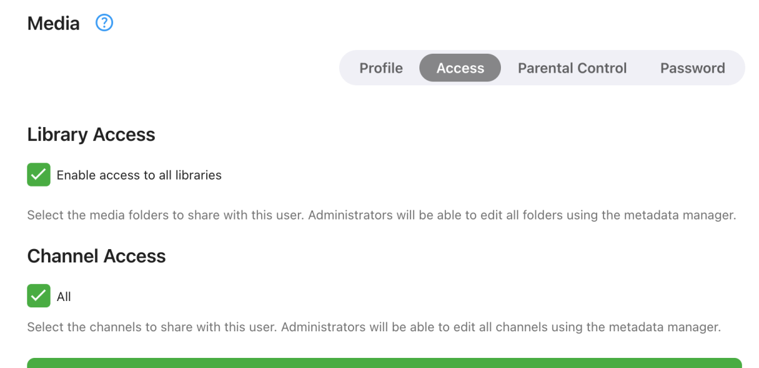Switch to the Profile tab
The height and width of the screenshot is (368, 759).
pyautogui.click(x=381, y=68)
